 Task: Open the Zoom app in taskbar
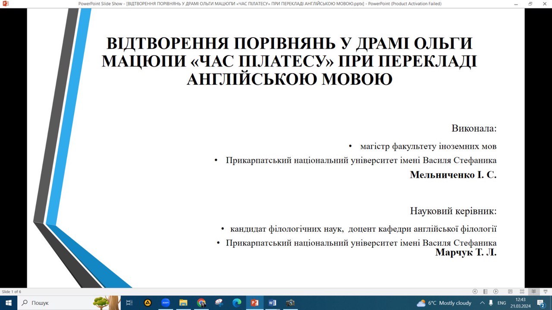166,303
